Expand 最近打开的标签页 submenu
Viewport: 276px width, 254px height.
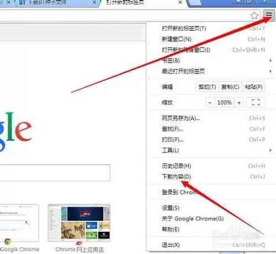point(211,71)
